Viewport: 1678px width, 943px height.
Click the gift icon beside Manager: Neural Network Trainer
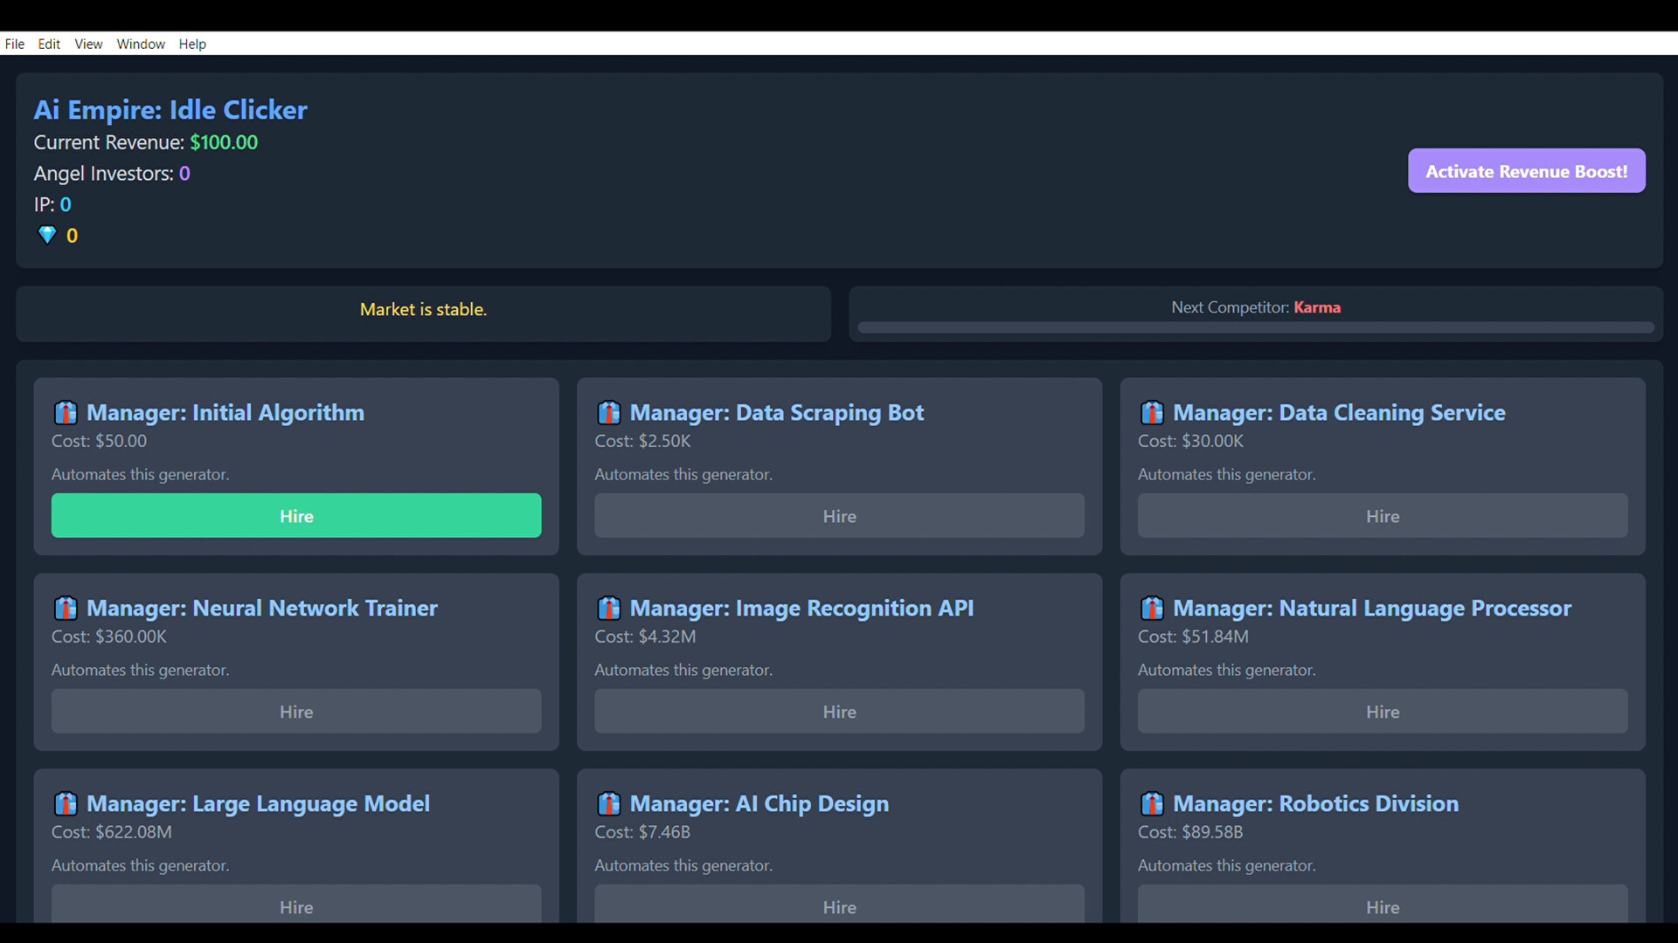(x=66, y=609)
